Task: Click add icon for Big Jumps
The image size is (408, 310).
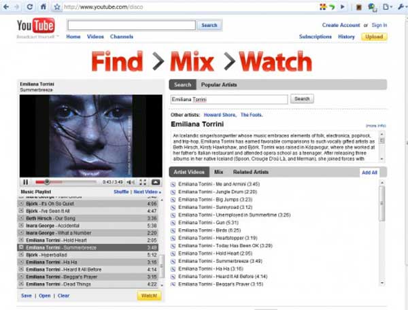Action: [x=173, y=200]
